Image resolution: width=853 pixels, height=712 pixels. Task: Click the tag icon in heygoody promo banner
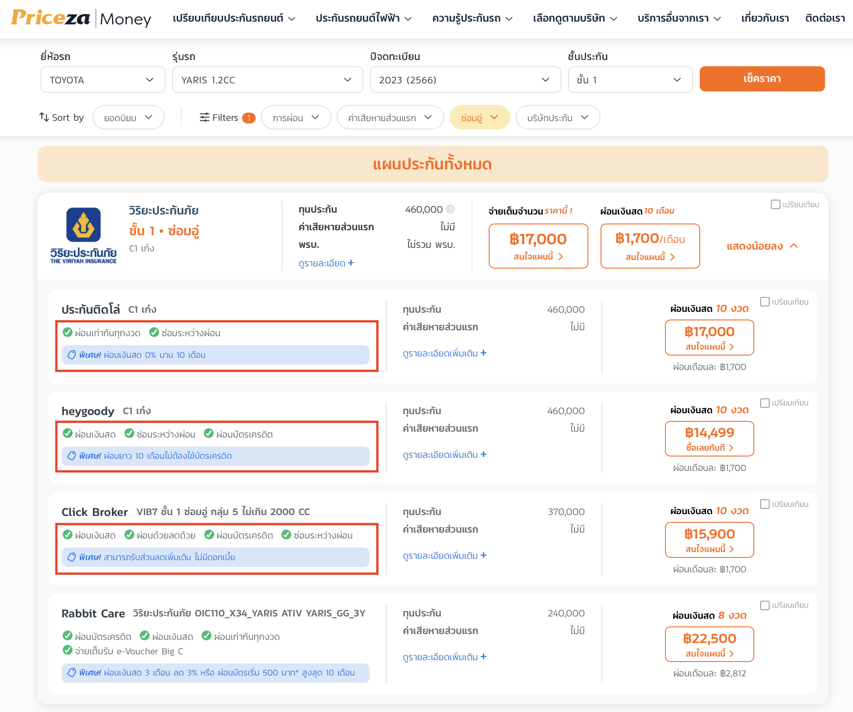[72, 456]
